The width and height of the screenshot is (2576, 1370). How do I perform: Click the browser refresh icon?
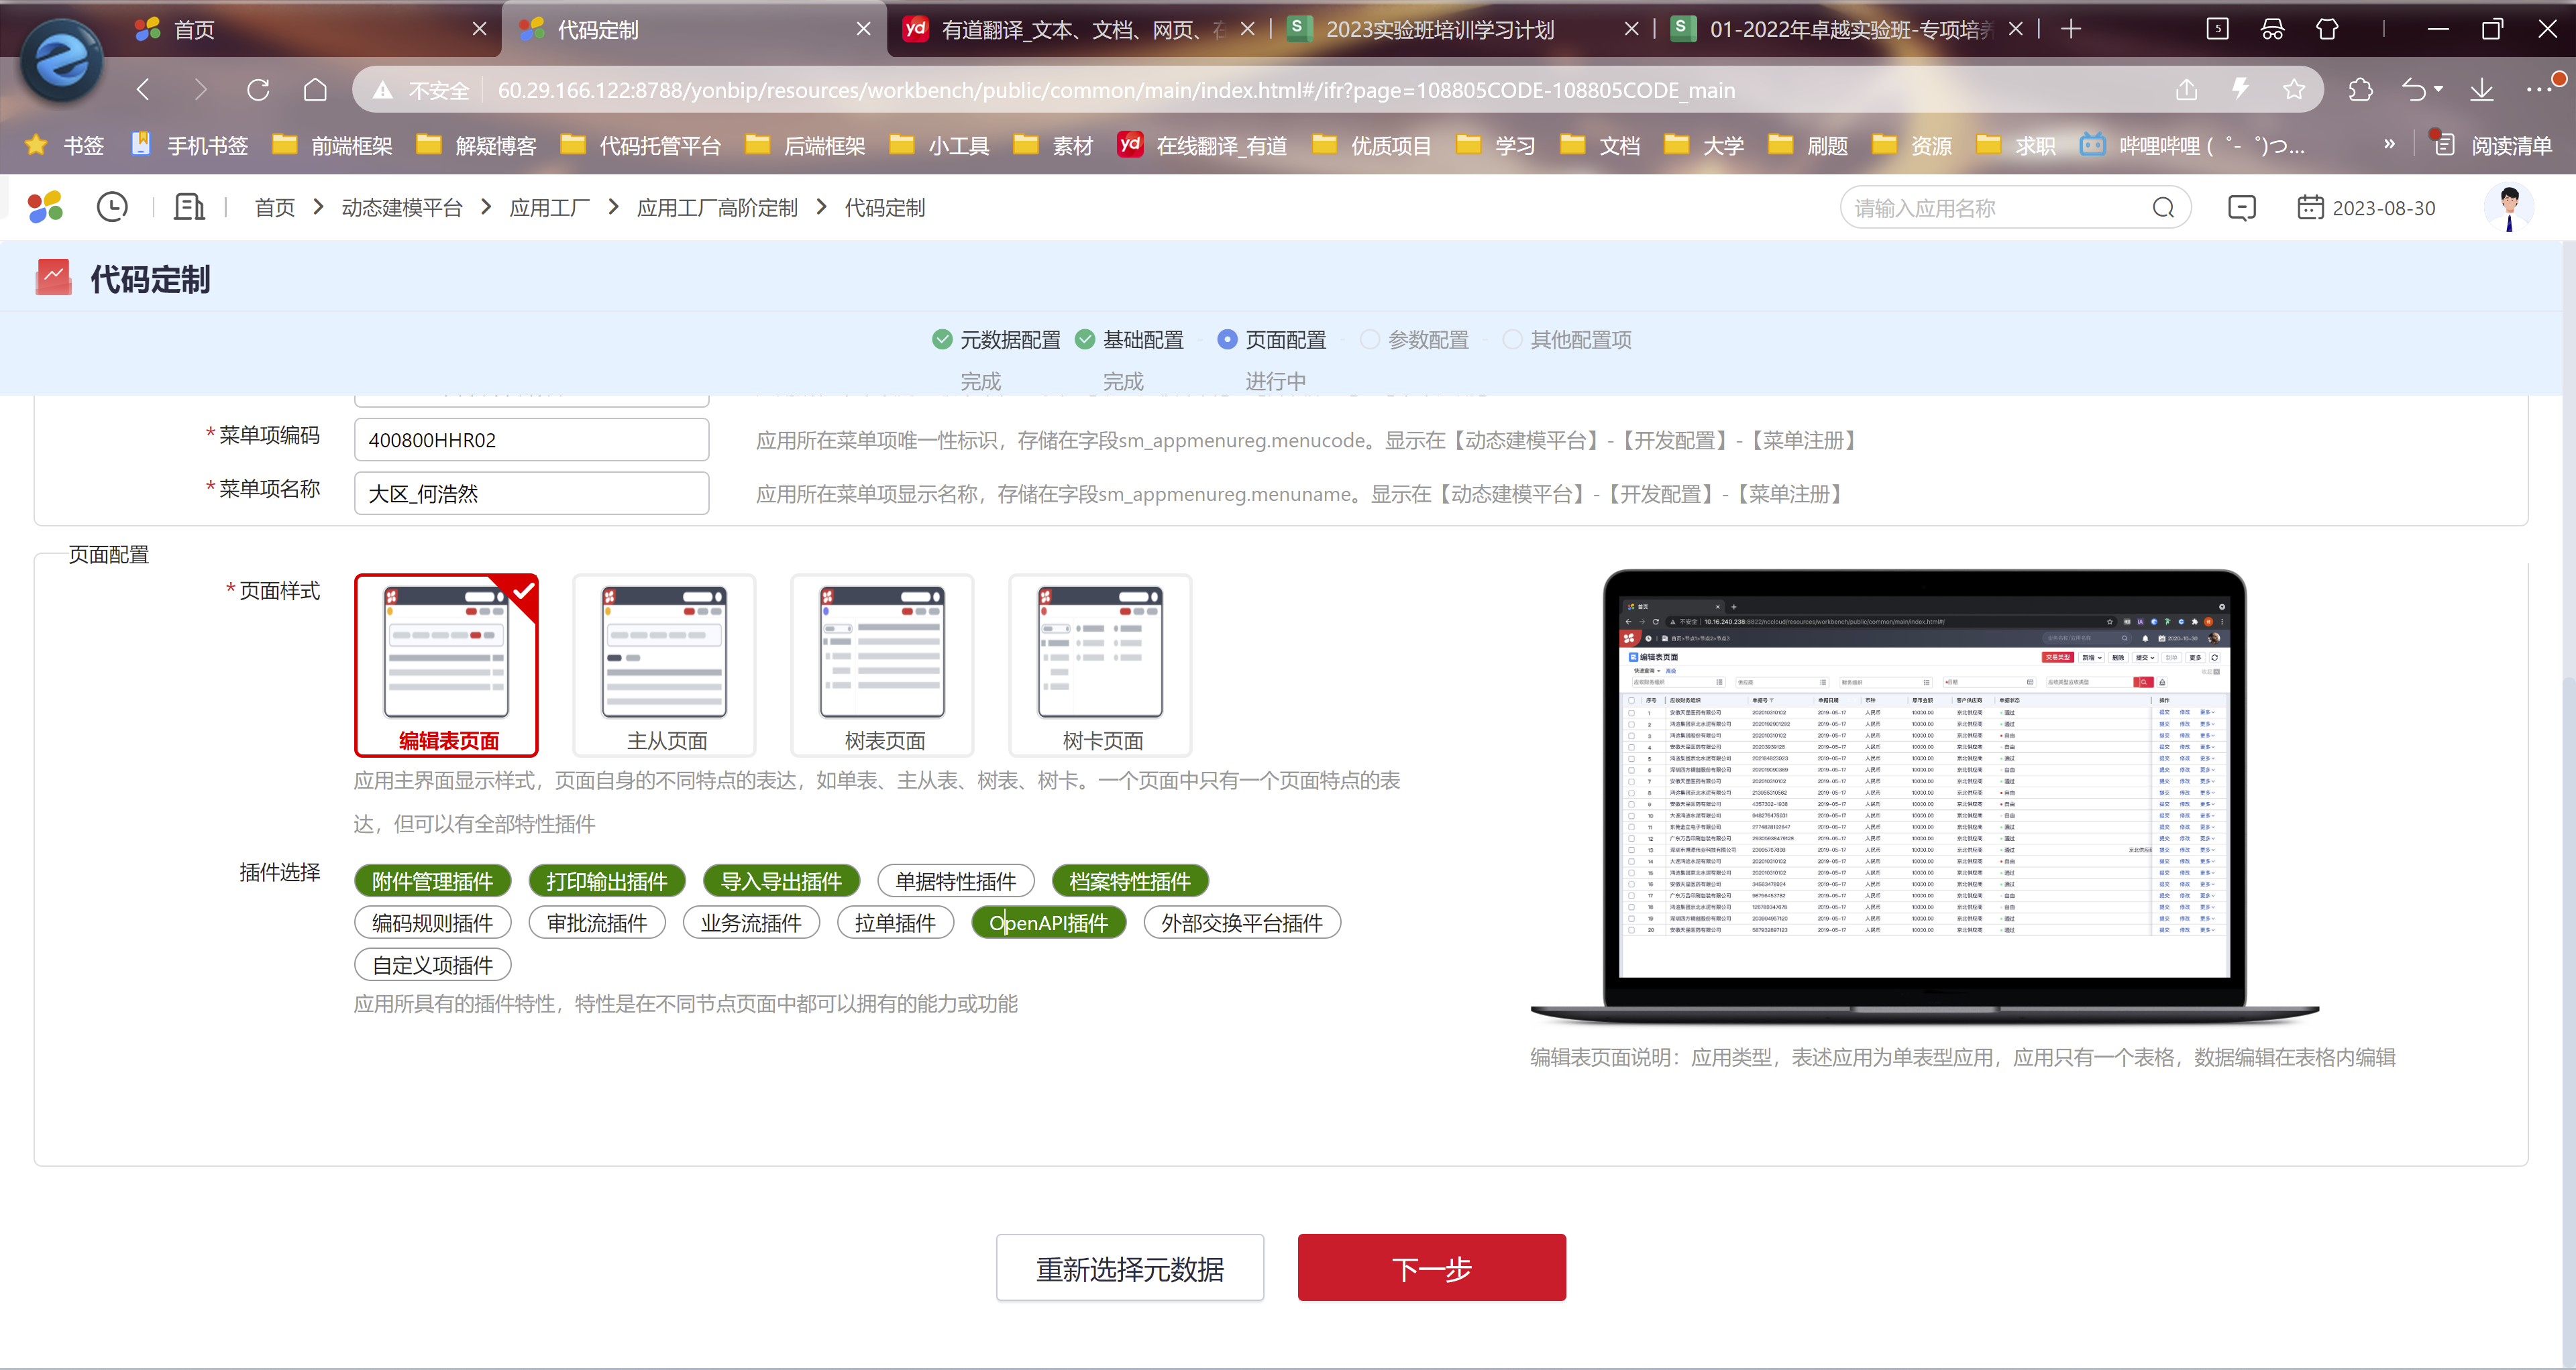[258, 90]
